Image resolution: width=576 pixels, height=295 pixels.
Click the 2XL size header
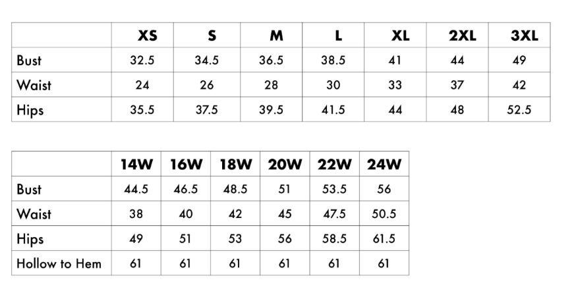pos(463,36)
